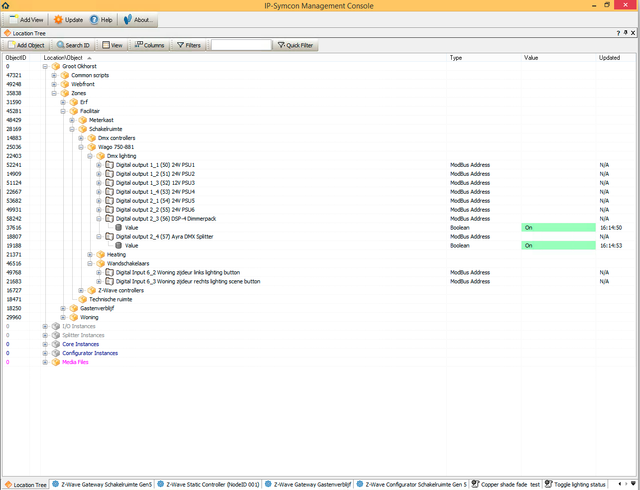Select instance icon of Digital output 1_3
The image size is (640, 490).
[x=110, y=183]
